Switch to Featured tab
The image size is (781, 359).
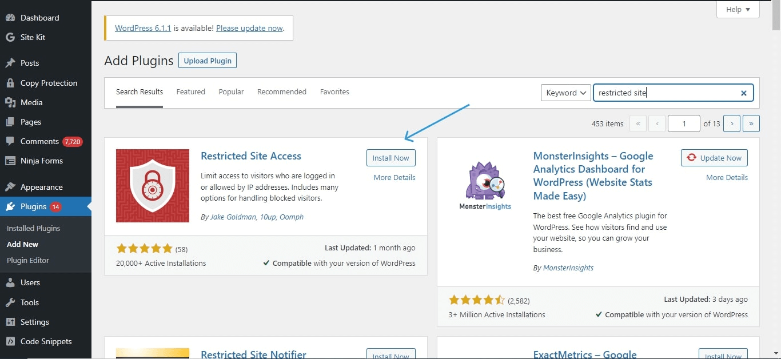pyautogui.click(x=191, y=91)
